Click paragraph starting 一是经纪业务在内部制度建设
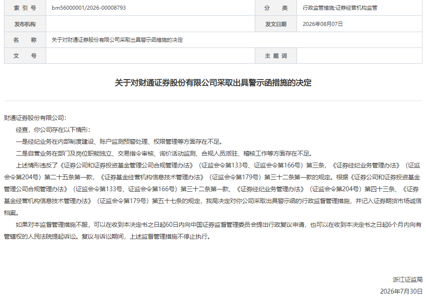 (x=120, y=142)
